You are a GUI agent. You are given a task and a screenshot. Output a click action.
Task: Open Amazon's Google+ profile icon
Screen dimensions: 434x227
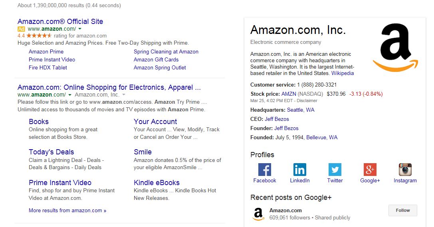click(x=370, y=170)
